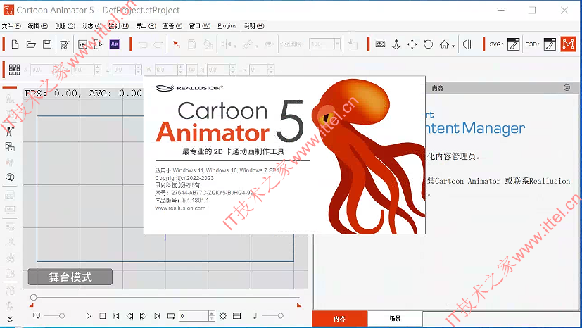Click the export arrow toolbar icon
Image resolution: width=582 pixels, height=328 pixels.
tap(98, 44)
